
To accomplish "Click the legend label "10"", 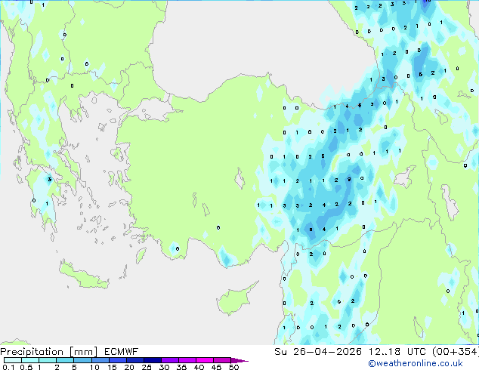I will tap(94, 367).
